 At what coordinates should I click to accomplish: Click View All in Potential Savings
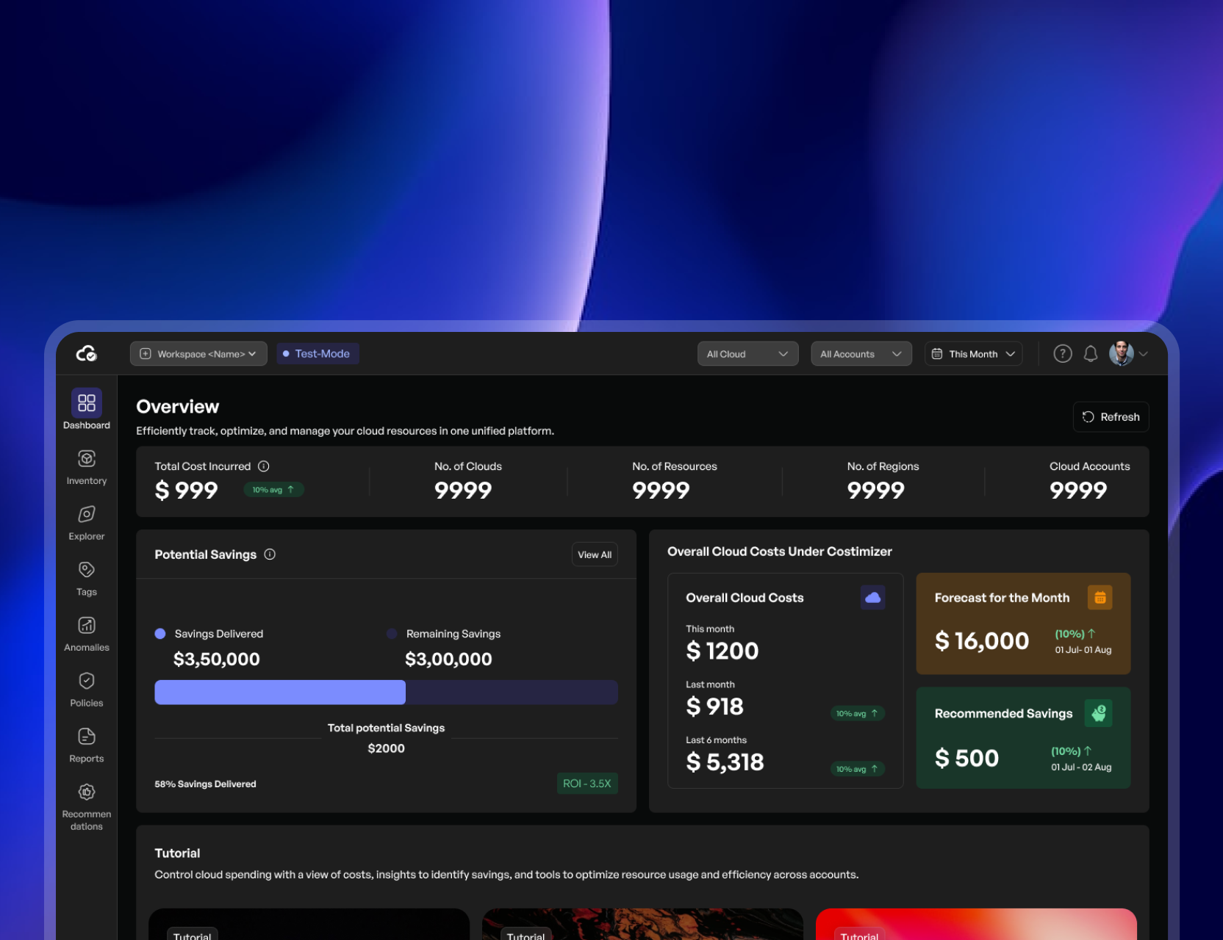(x=594, y=555)
